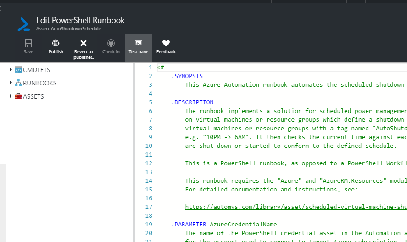
Task: Click Revert to published
Action: [84, 49]
